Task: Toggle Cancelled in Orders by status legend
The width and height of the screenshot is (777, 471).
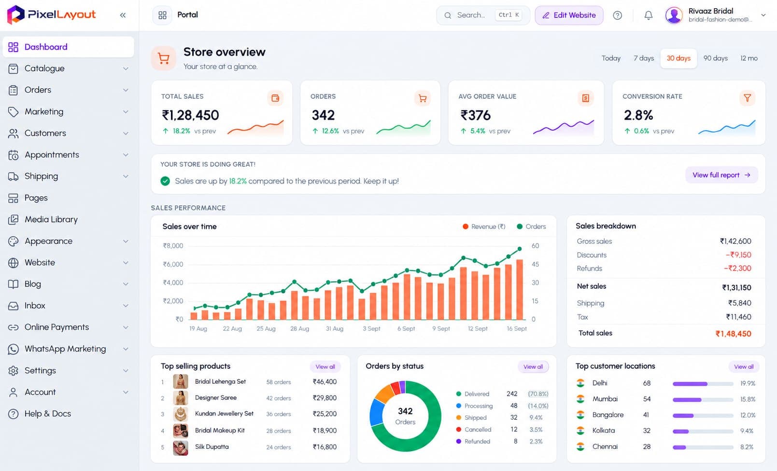Action: [474, 430]
